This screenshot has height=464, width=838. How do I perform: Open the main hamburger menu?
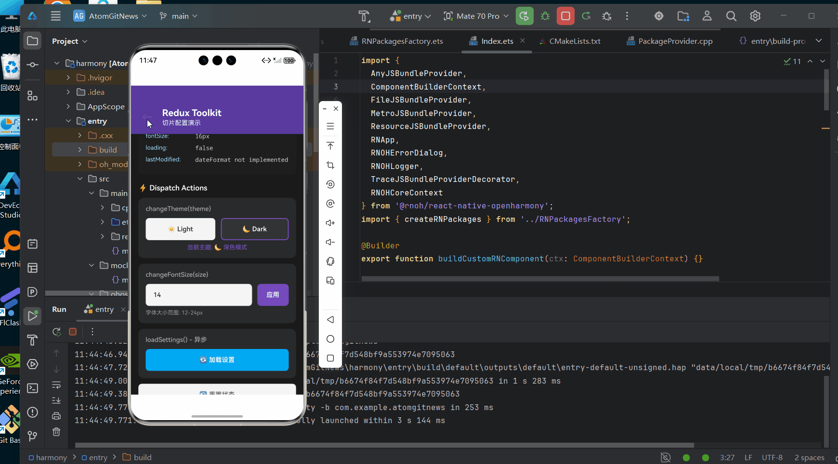pos(56,16)
